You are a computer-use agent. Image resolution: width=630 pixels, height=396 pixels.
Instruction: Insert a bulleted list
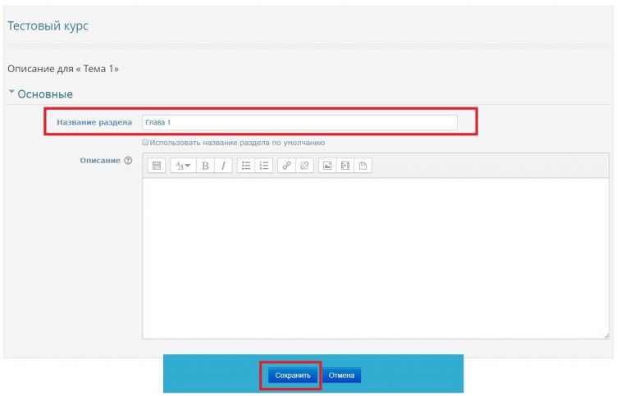246,166
